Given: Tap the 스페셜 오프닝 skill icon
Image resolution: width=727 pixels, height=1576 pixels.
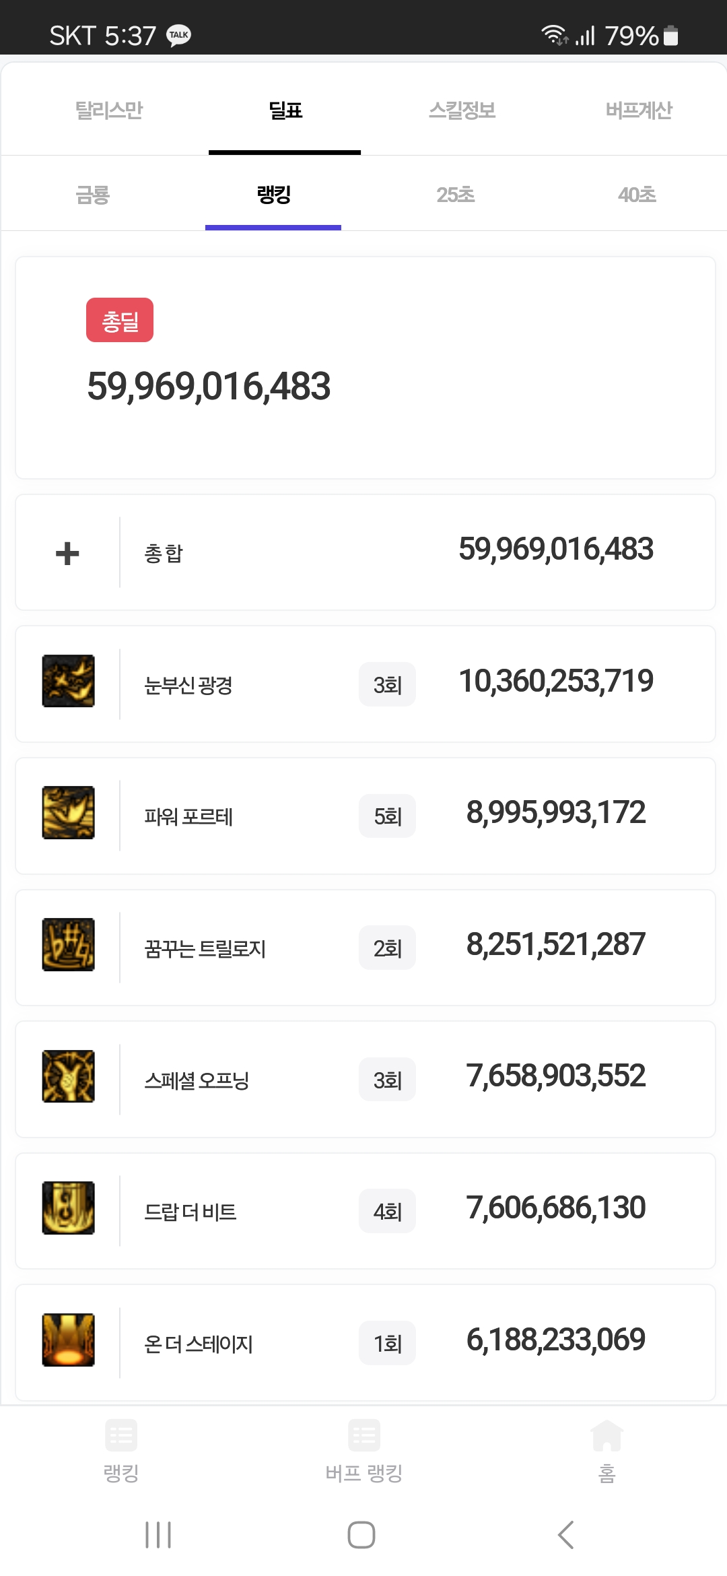Looking at the screenshot, I should point(68,1076).
